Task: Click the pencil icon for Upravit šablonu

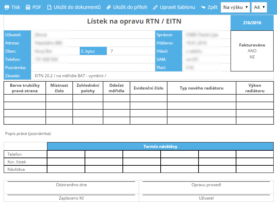Action: coord(155,7)
